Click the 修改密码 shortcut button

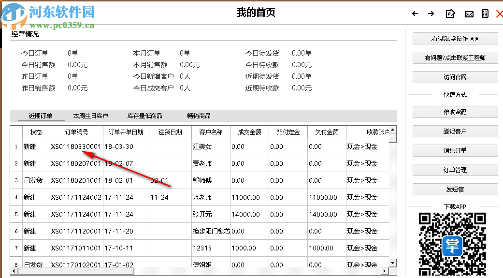(x=455, y=112)
